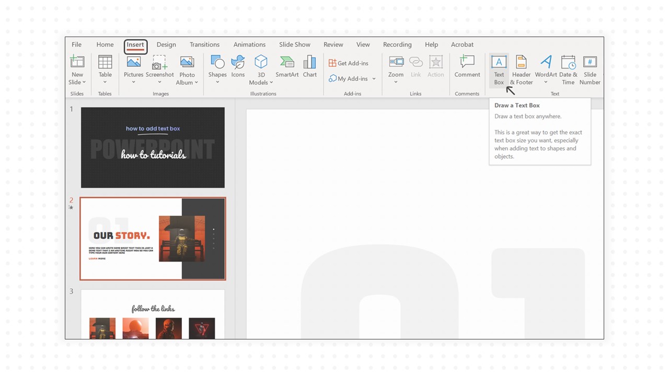The height and width of the screenshot is (376, 669).
Task: Open the My Add-ins dropdown arrow
Action: coord(374,79)
